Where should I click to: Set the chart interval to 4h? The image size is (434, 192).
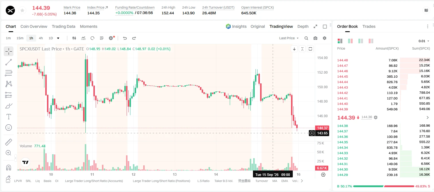pos(41,38)
